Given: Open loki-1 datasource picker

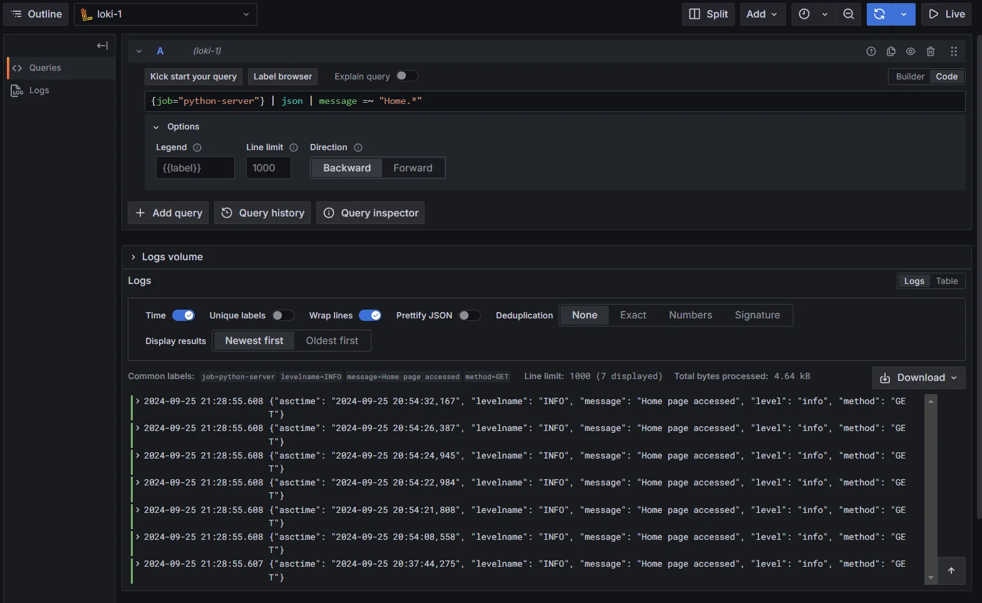Looking at the screenshot, I should click(165, 14).
